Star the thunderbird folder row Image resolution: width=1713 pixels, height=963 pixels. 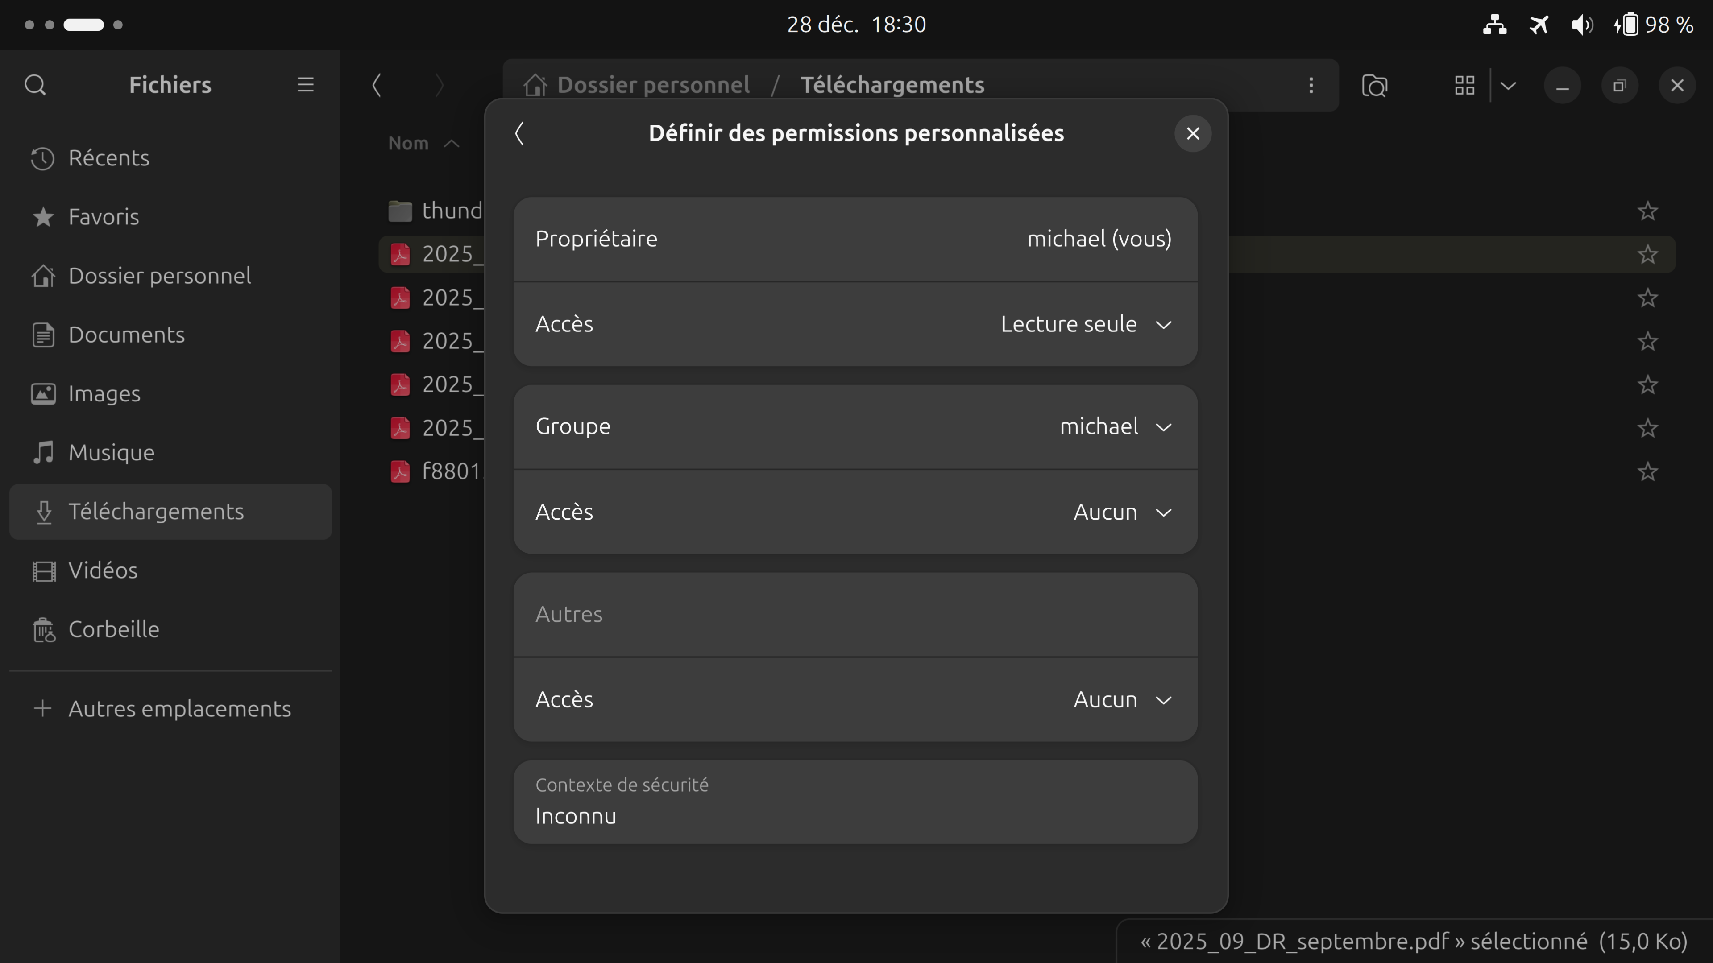(x=1647, y=211)
